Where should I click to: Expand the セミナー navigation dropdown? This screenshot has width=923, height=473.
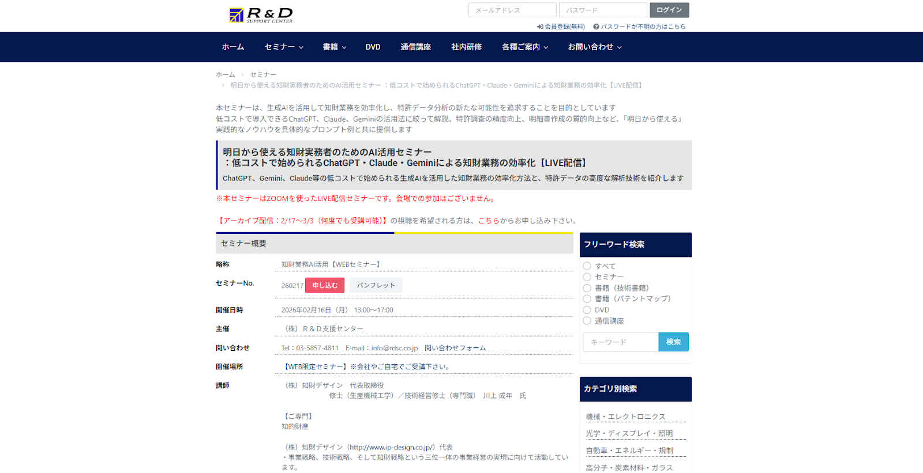[x=284, y=47]
